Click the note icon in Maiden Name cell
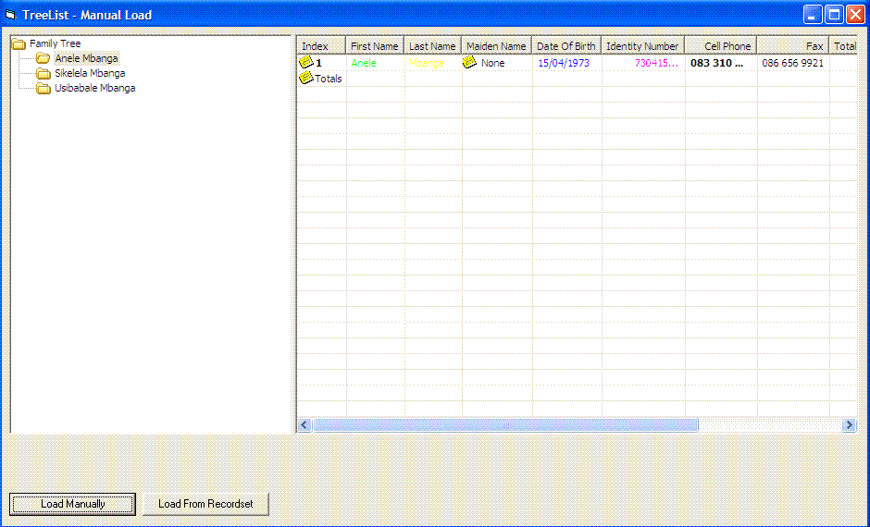This screenshot has height=527, width=870. 469,63
